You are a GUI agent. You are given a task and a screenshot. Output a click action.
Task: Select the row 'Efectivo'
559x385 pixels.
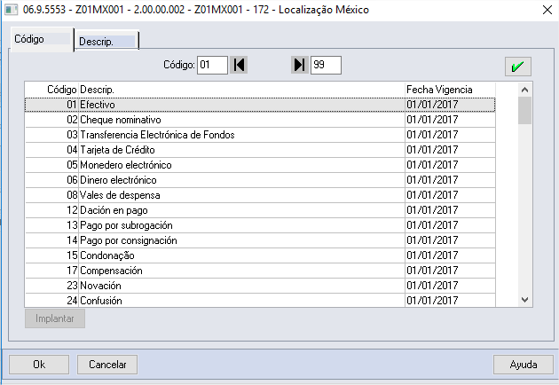pos(260,105)
